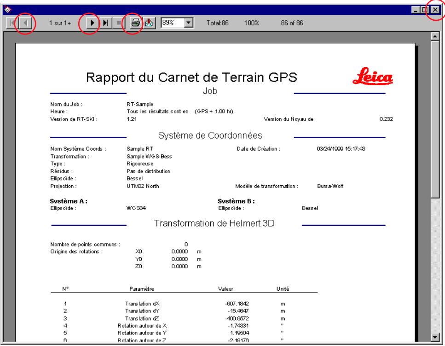445x346 pixels.
Task: Click the 'Job' section heading
Action: tap(210, 91)
